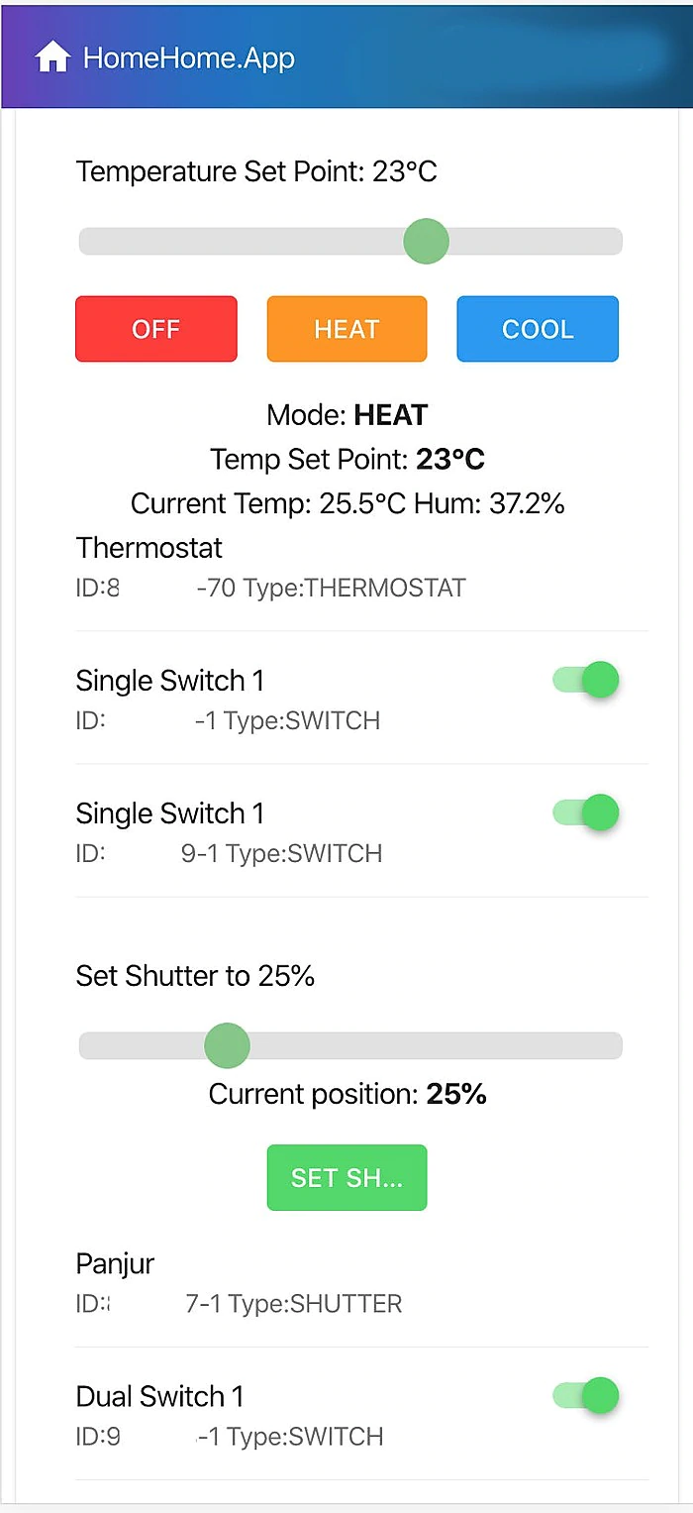Click the Temperature Set Point heading

(x=256, y=171)
